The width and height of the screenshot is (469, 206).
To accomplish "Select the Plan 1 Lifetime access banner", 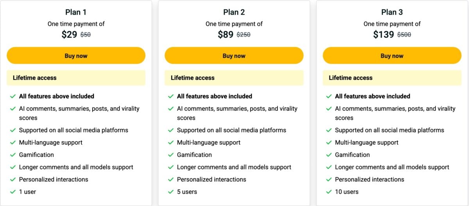I will tap(76, 78).
